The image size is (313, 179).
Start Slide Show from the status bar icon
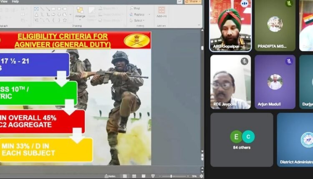point(153,176)
